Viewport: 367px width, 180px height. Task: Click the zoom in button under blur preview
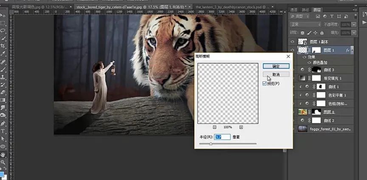(x=241, y=127)
